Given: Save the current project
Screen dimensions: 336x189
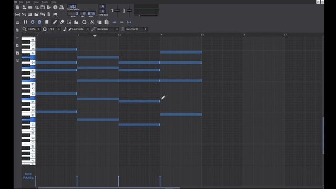Looking at the screenshot, I should click(x=43, y=7).
